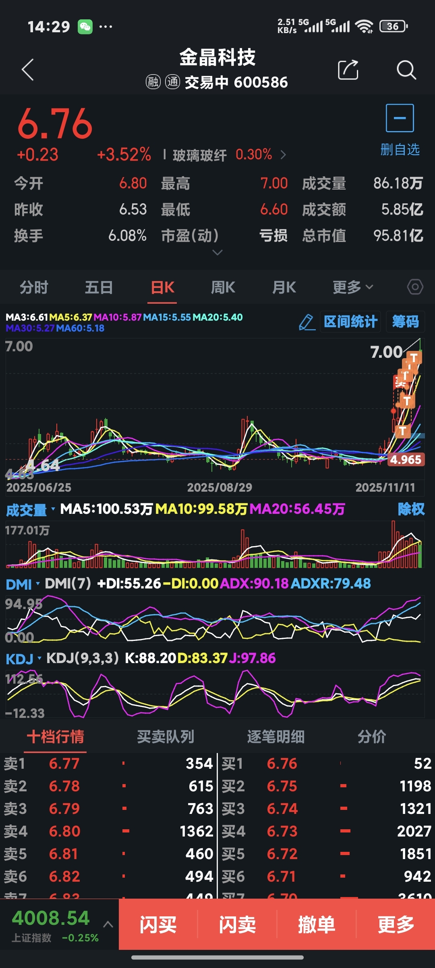Tap the DMI(7) parameter label
This screenshot has height=968, width=435.
[68, 583]
